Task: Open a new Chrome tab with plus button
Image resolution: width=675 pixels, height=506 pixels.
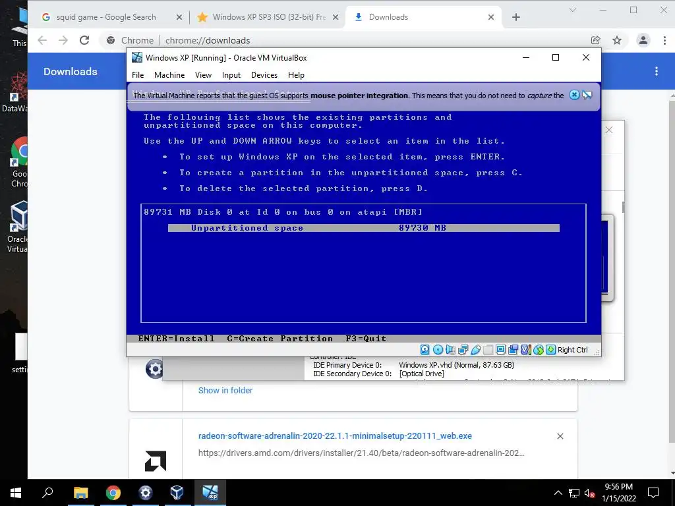Action: tap(516, 17)
